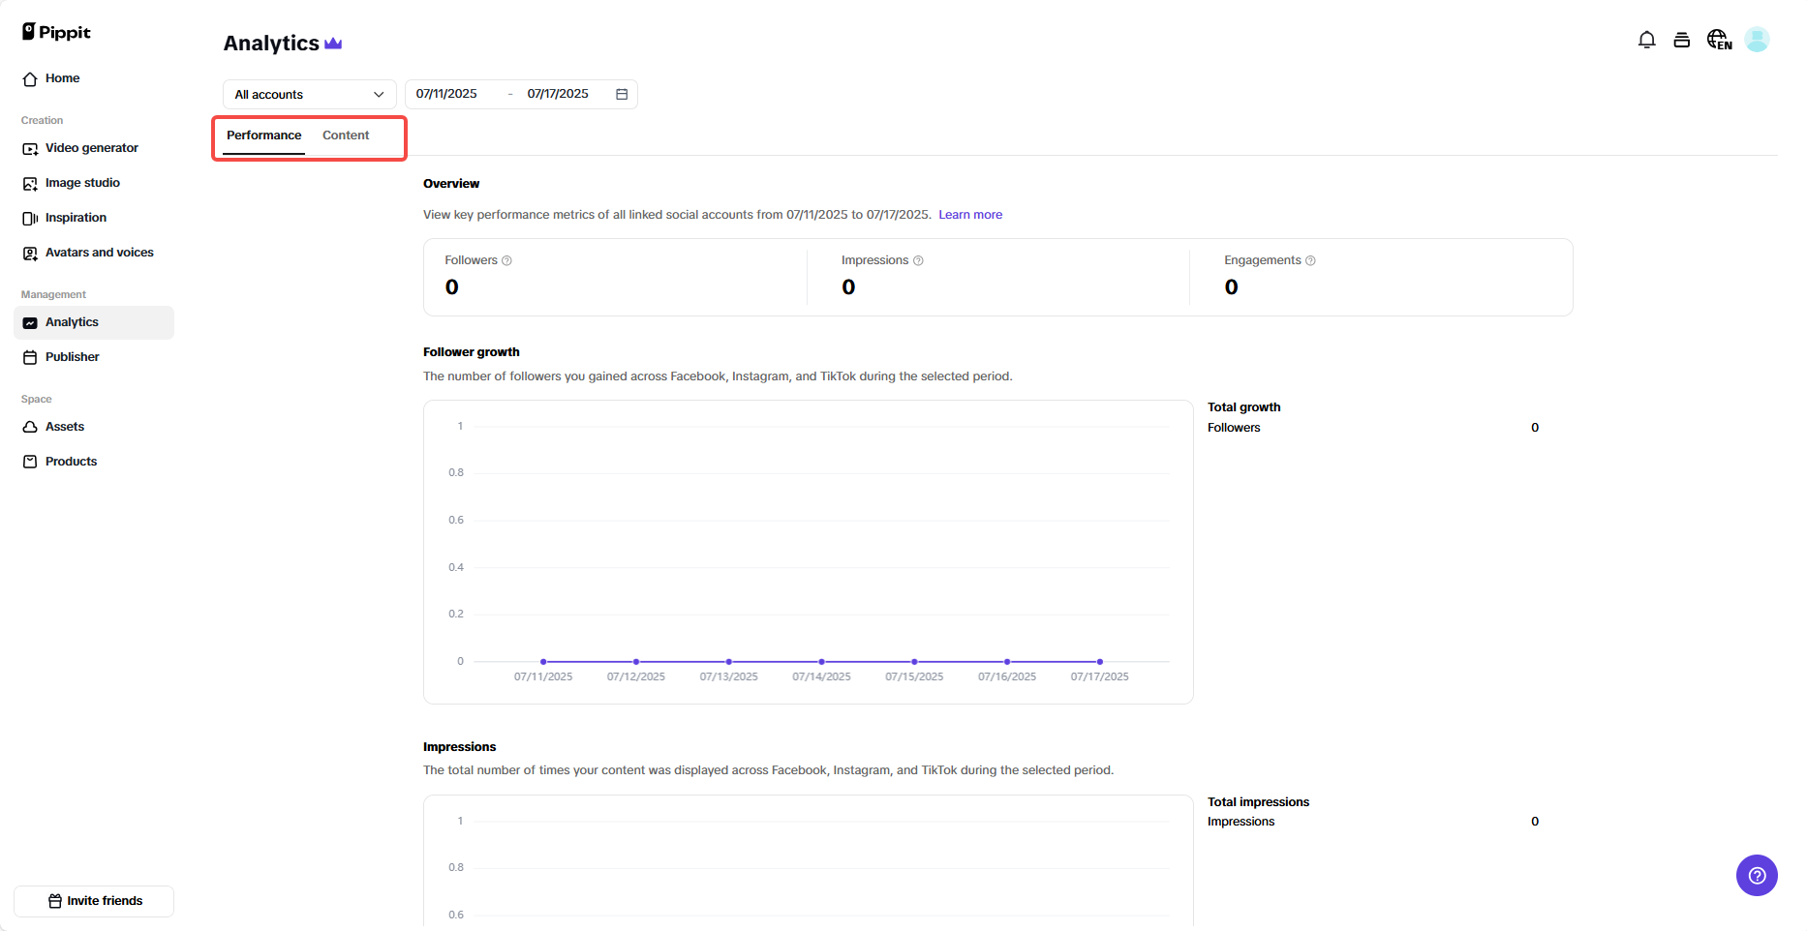Screen dimensions: 1807x931
Task: Switch to the Content tab
Action: [x=346, y=135]
